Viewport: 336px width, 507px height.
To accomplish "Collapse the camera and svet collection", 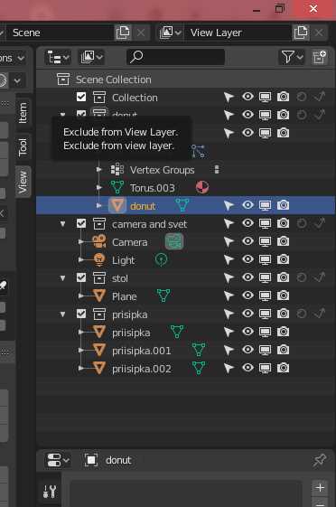I will coord(62,224).
